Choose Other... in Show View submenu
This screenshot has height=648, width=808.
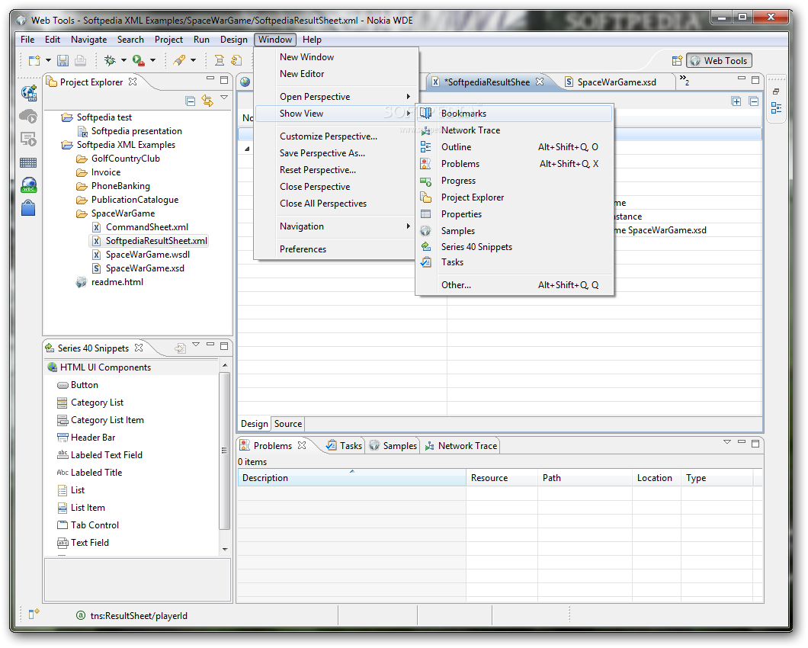[515, 285]
